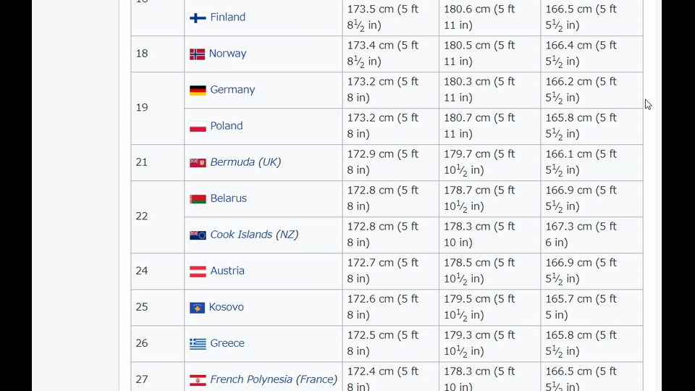Screen dimensions: 695x391
Task: Open the NZ link in parentheses
Action: pyautogui.click(x=287, y=235)
